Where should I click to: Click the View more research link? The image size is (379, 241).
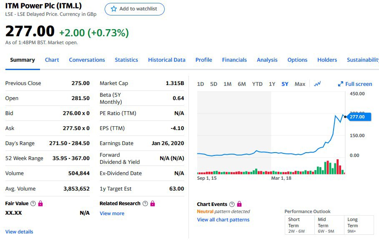pyautogui.click(x=112, y=213)
